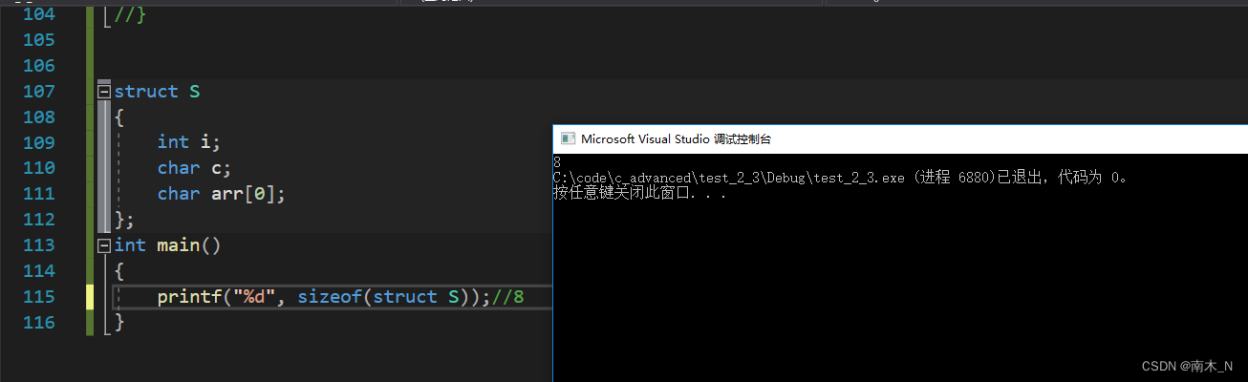Click the opening brace on line 114
The image size is (1248, 382).
119,271
